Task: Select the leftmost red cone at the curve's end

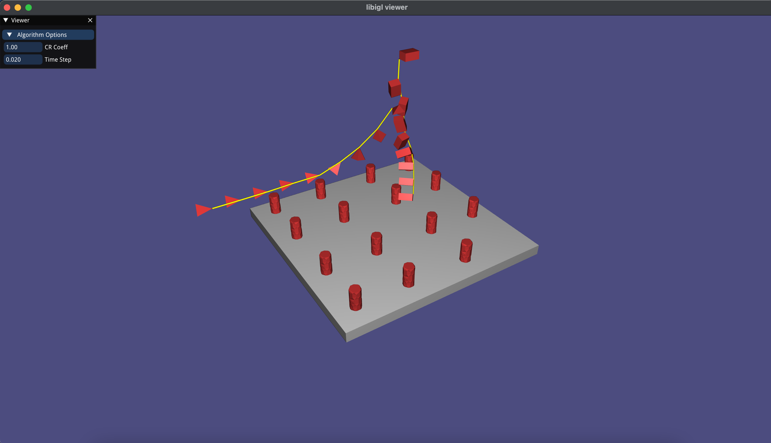Action: point(202,210)
